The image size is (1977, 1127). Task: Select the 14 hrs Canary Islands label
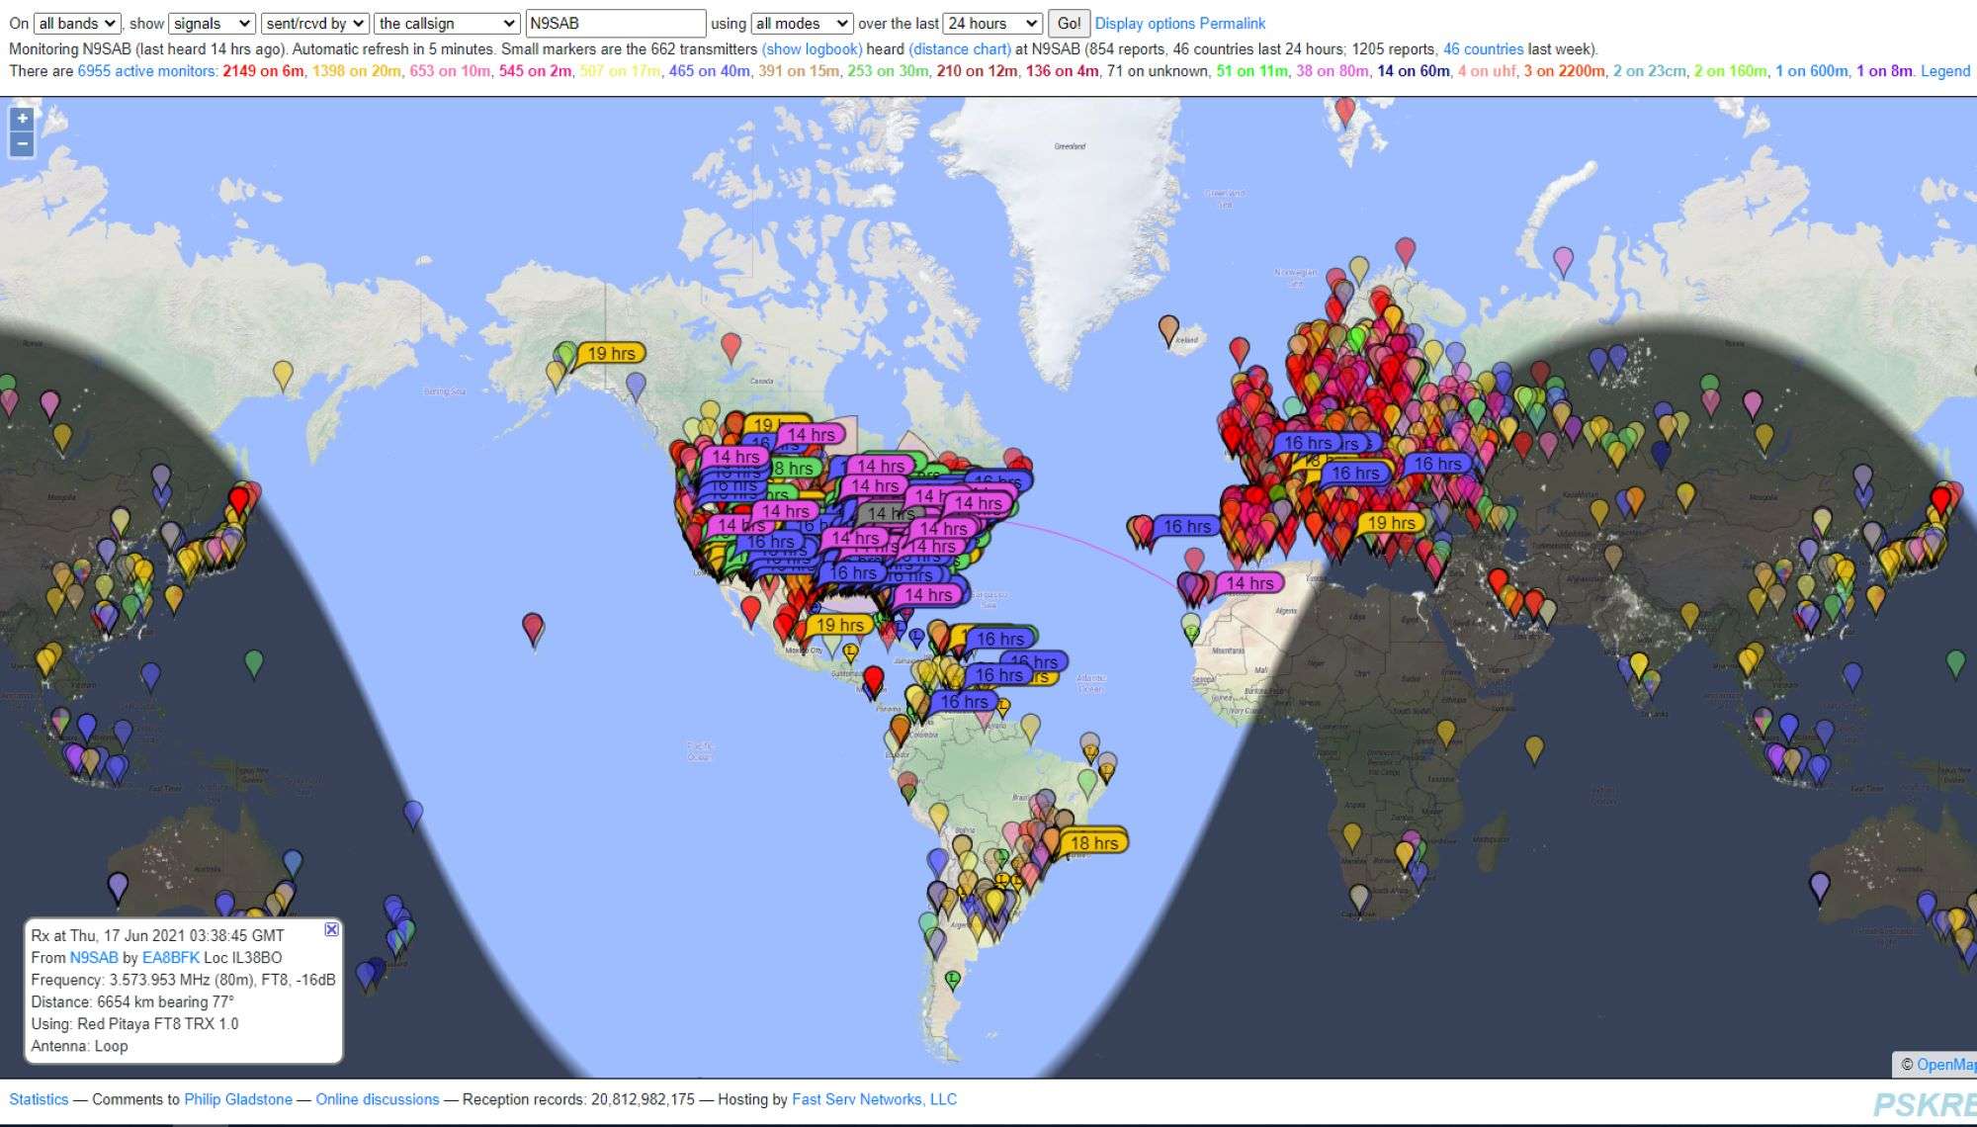click(x=1249, y=583)
